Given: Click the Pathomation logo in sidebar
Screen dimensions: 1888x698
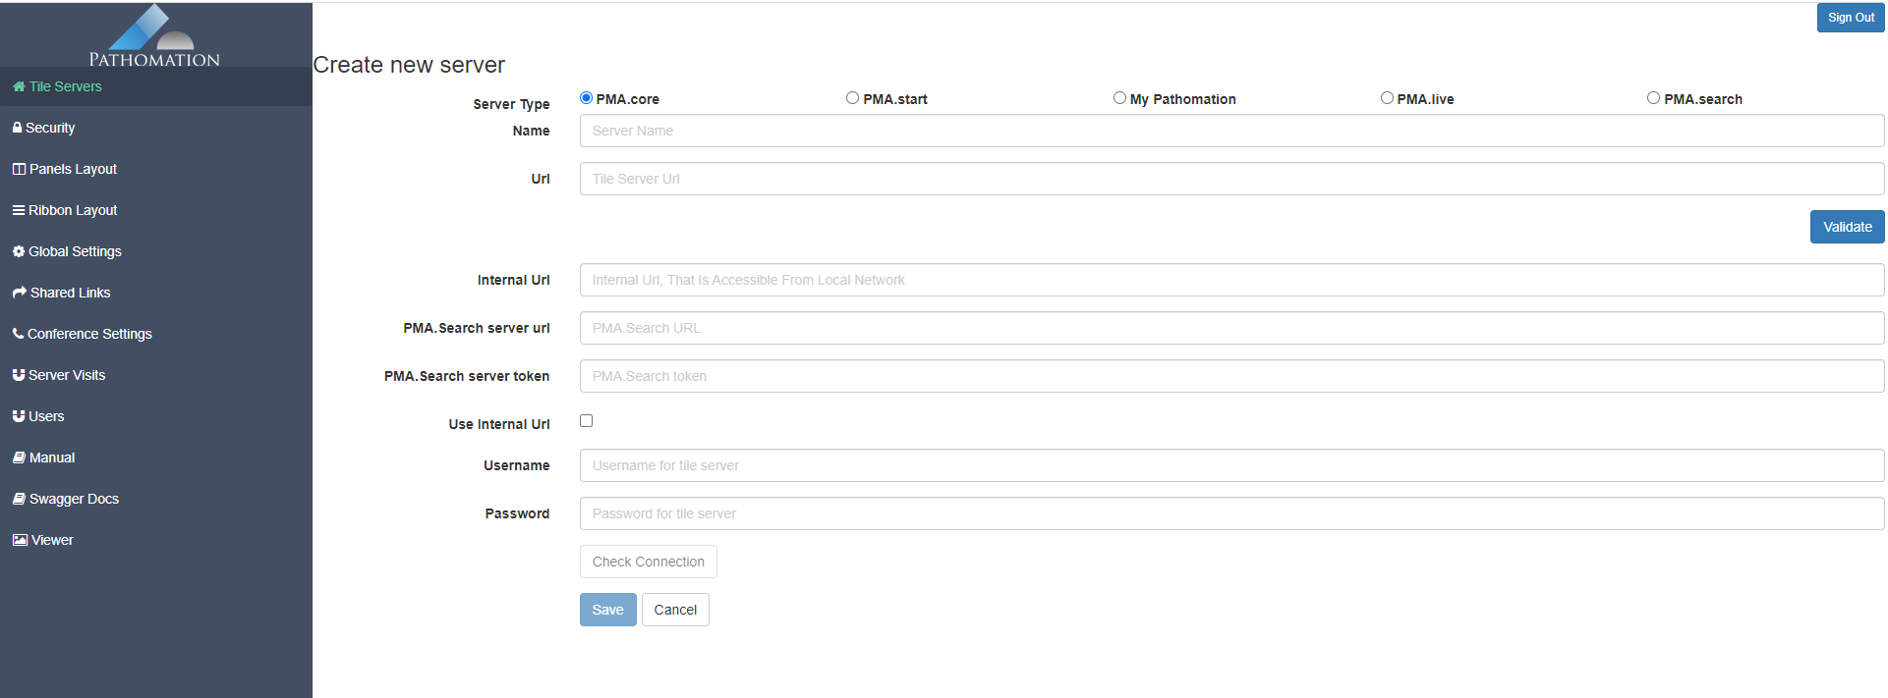Looking at the screenshot, I should click(154, 36).
